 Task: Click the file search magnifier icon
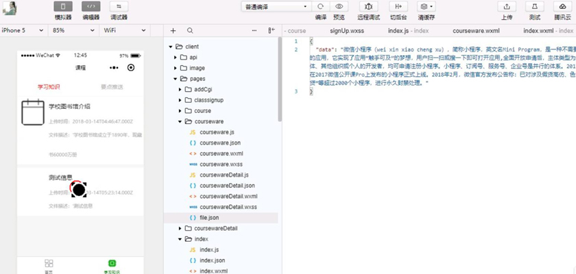[190, 31]
